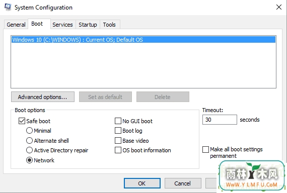Select the Startup tab
The height and width of the screenshot is (193, 287).
[x=88, y=25]
